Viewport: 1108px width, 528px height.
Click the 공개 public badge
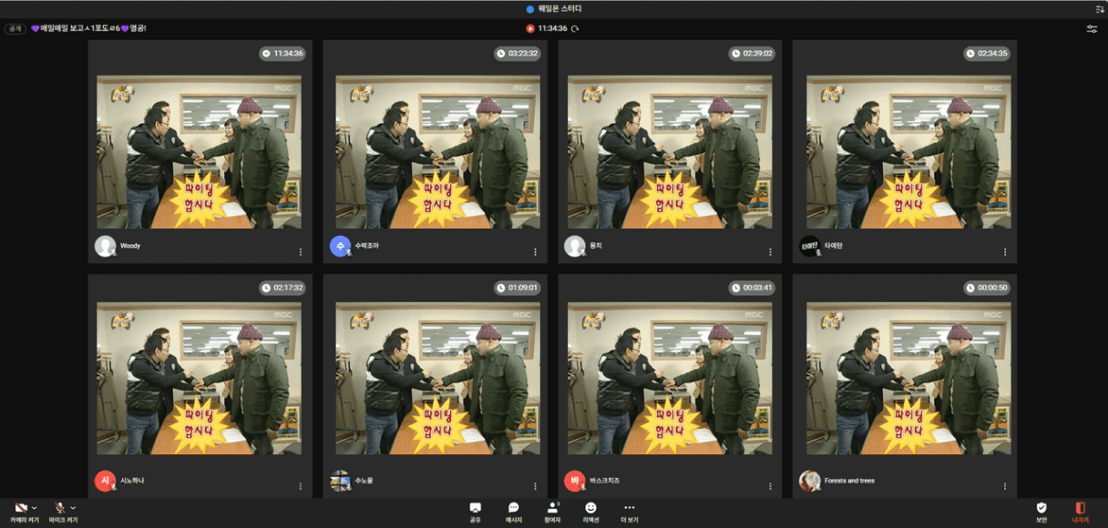(15, 29)
